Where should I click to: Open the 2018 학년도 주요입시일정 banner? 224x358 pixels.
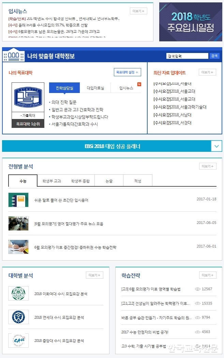[191, 22]
